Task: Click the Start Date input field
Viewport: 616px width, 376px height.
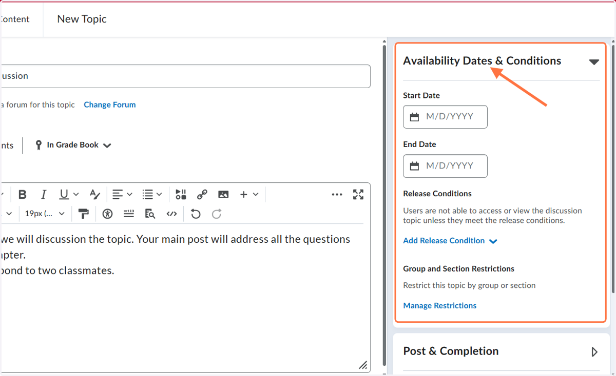Action: [x=445, y=117]
